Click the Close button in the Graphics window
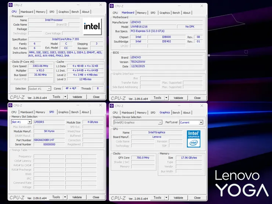272x204 pixels. 197,198
